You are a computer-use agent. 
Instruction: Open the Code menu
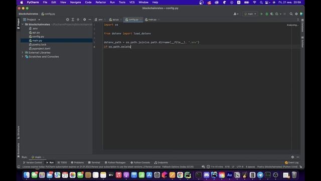coord(88,3)
